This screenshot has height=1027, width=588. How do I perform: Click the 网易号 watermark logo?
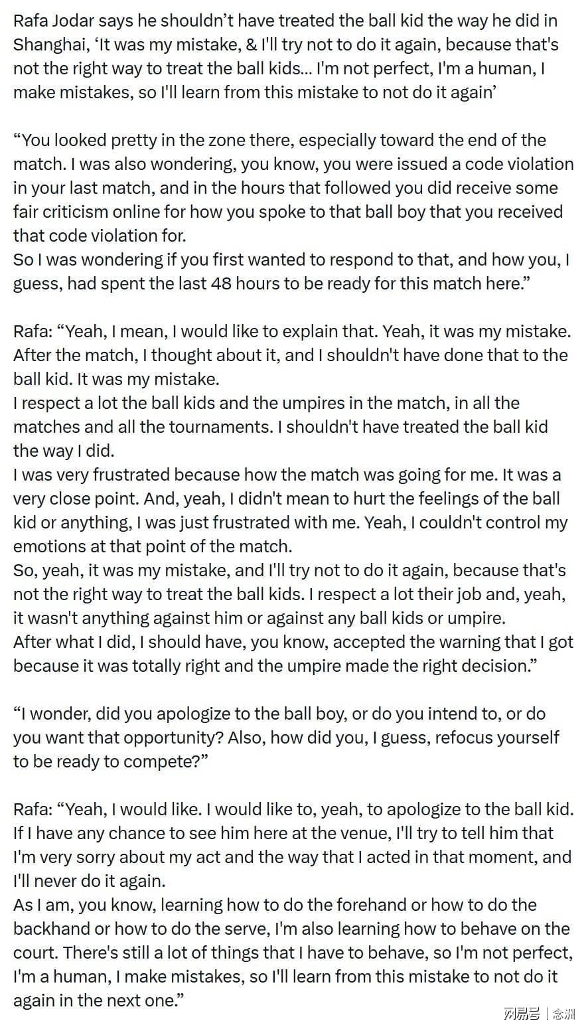click(522, 1013)
